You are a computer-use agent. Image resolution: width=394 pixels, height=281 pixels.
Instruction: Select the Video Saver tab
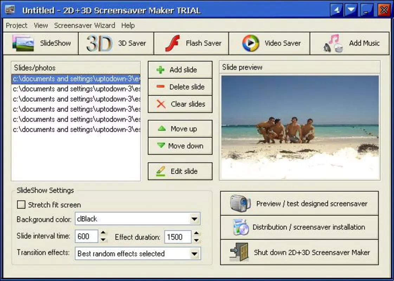point(269,43)
